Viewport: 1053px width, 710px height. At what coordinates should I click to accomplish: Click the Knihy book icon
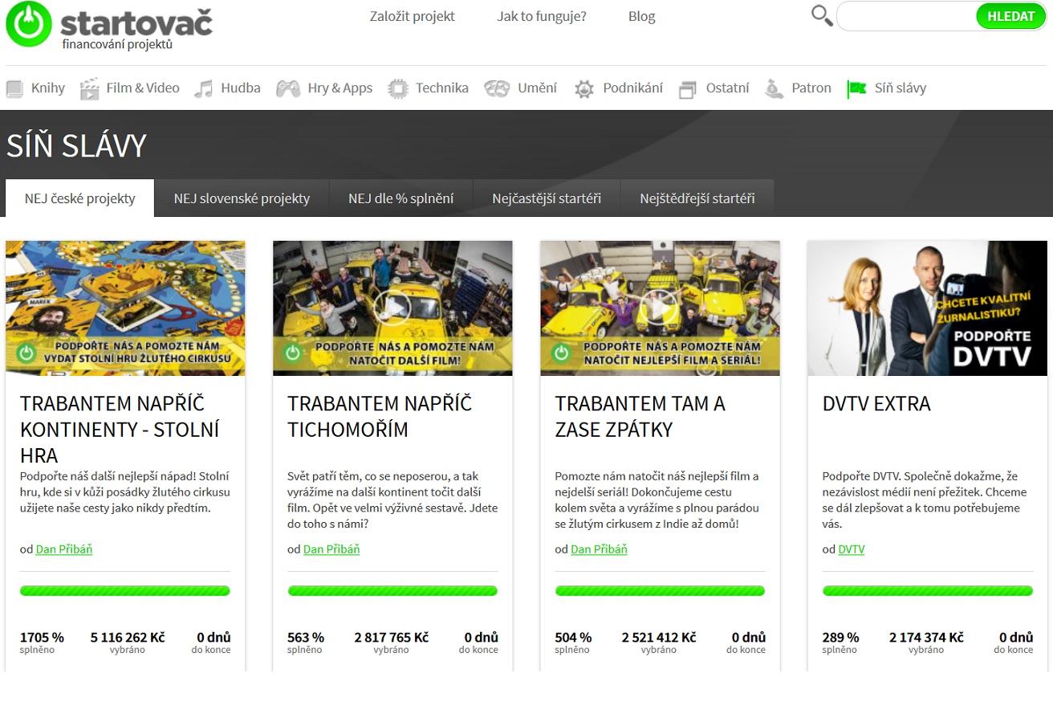(14, 88)
